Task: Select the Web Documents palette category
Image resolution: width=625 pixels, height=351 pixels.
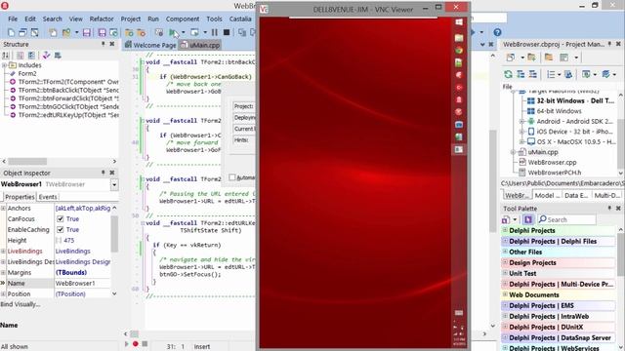Action: click(559, 294)
